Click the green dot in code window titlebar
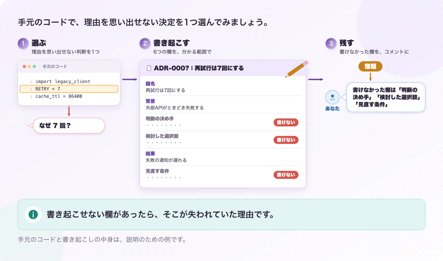443x261 pixels. [34, 67]
